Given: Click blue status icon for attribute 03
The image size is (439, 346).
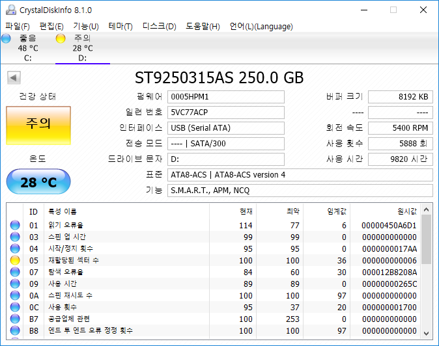Looking at the screenshot, I should pyautogui.click(x=15, y=237).
